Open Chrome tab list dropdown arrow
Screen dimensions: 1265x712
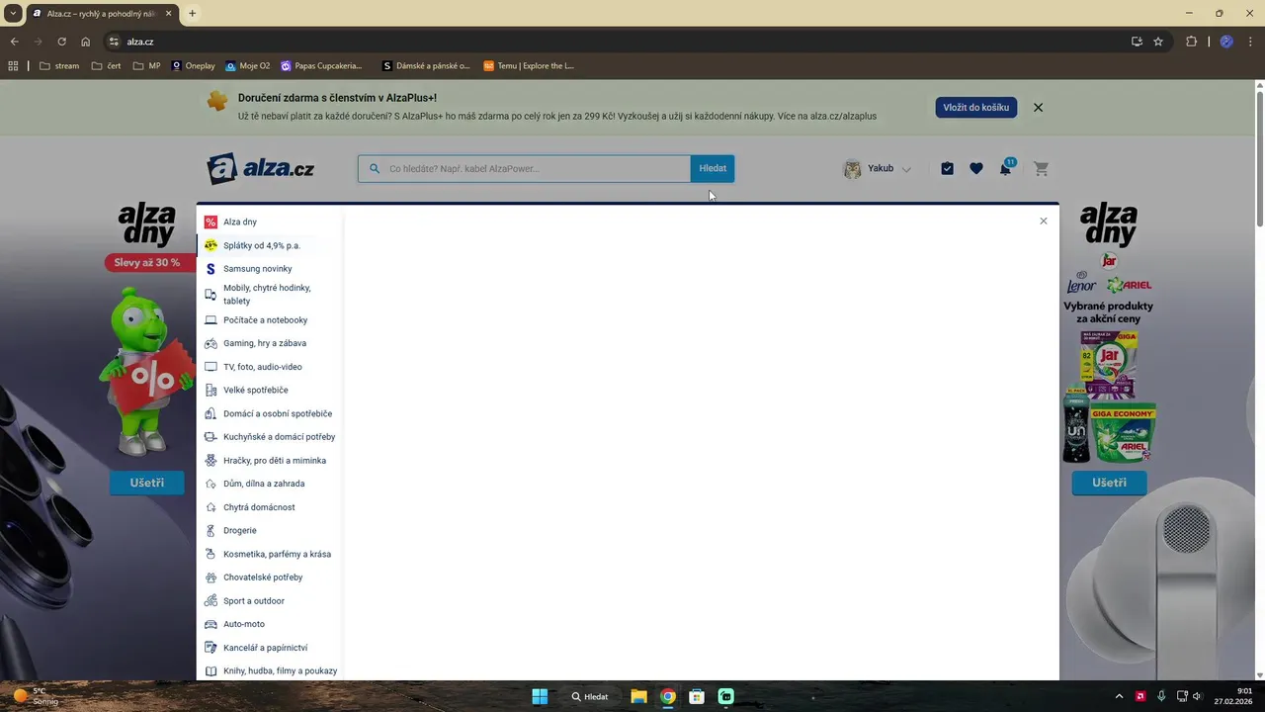pos(13,13)
